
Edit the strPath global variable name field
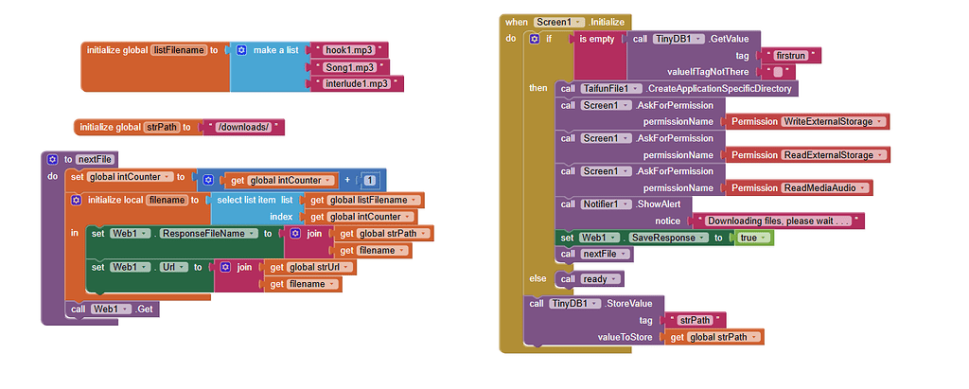coord(162,127)
